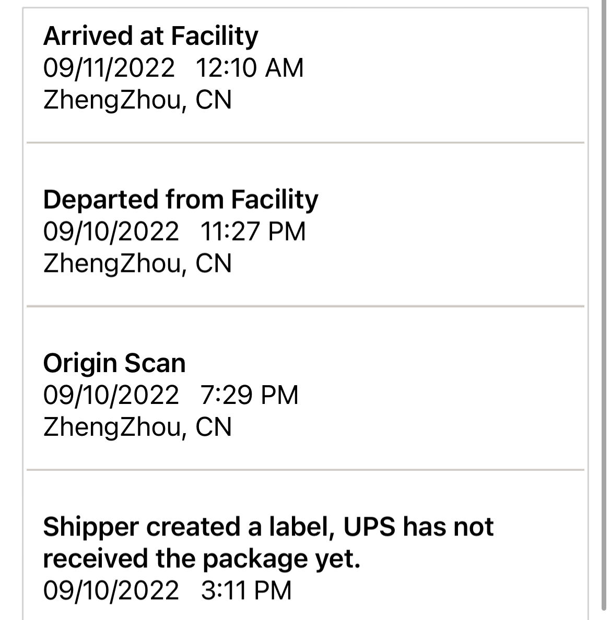Viewport: 611px width, 620px height.
Task: Select the 09/10/2022 11:27 PM timestamp
Action: click(174, 231)
